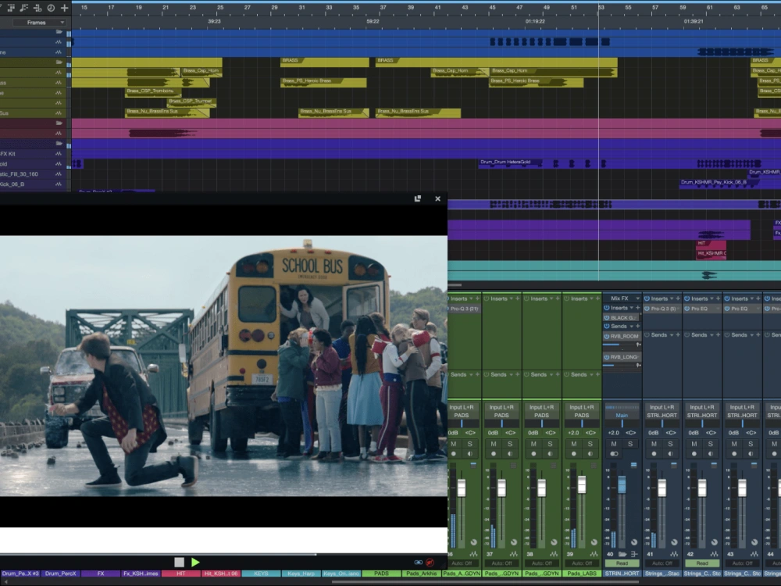
Task: Open the Main output selector on channel 40
Action: (622, 415)
